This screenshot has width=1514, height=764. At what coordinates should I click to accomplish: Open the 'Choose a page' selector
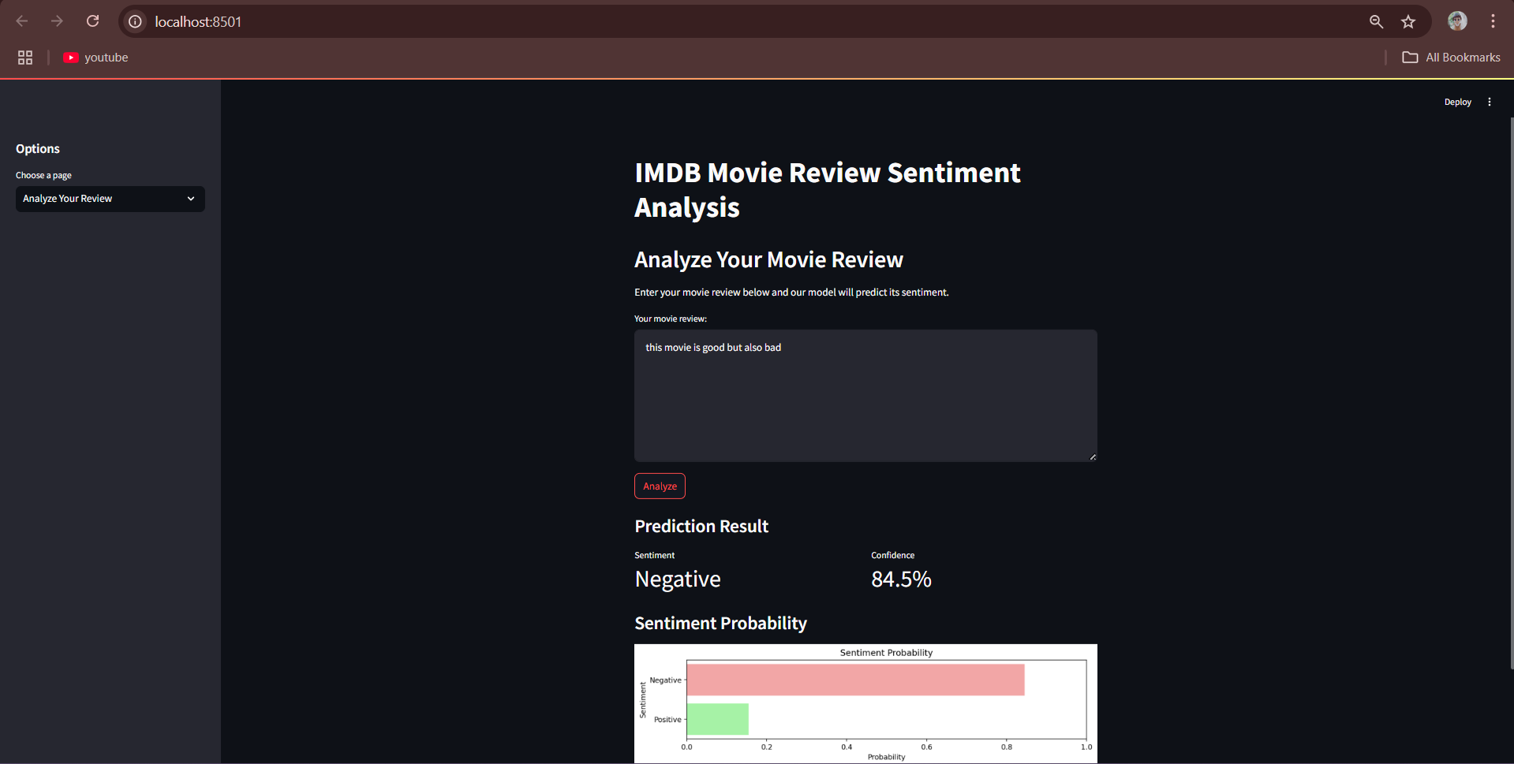pyautogui.click(x=110, y=199)
